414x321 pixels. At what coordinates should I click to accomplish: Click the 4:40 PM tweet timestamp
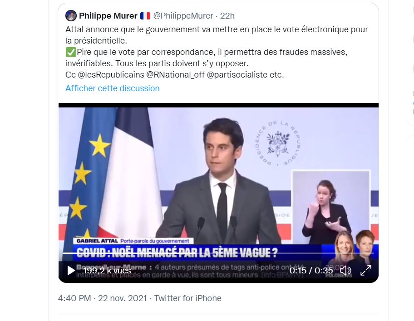pos(74,298)
